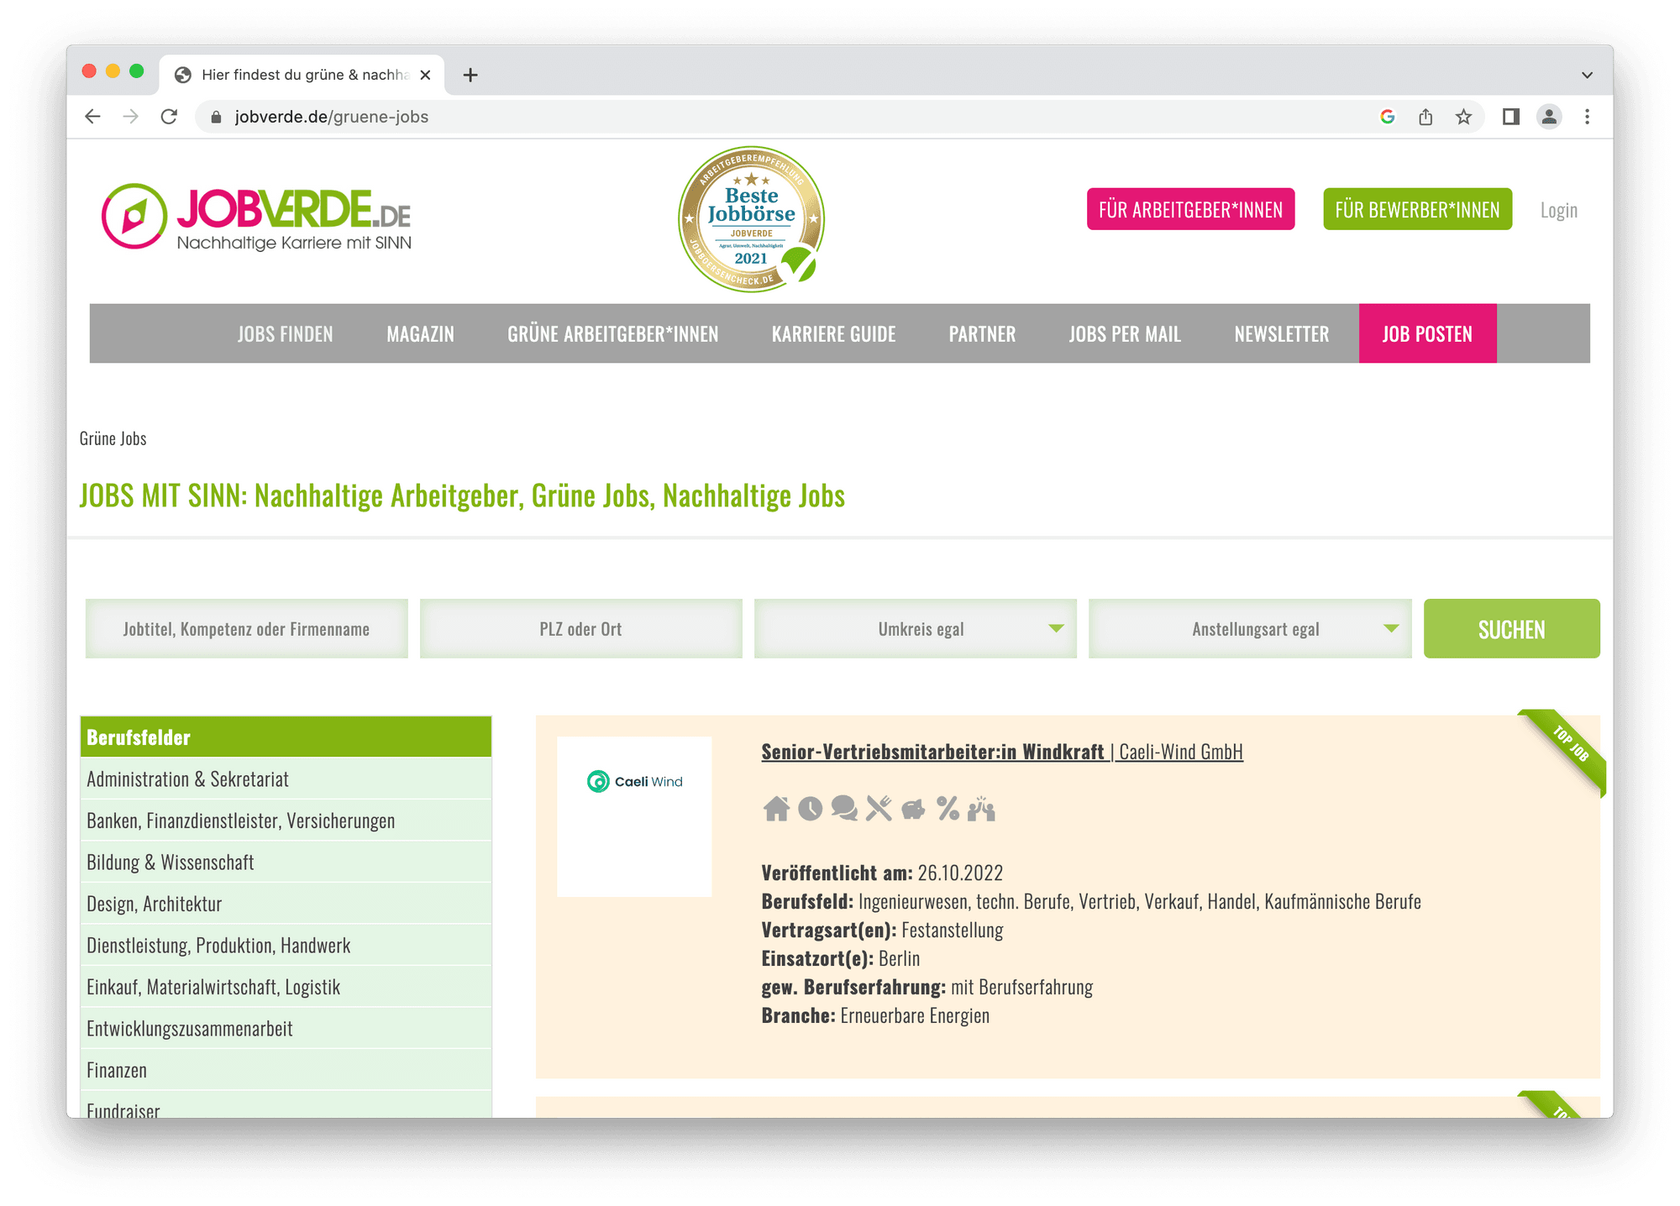1680x1206 pixels.
Task: Open the Caeli Wind company logo
Action: [634, 816]
